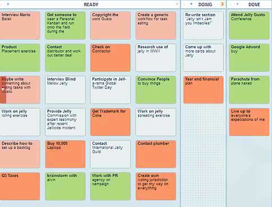Select the DONE lane title

254,4
